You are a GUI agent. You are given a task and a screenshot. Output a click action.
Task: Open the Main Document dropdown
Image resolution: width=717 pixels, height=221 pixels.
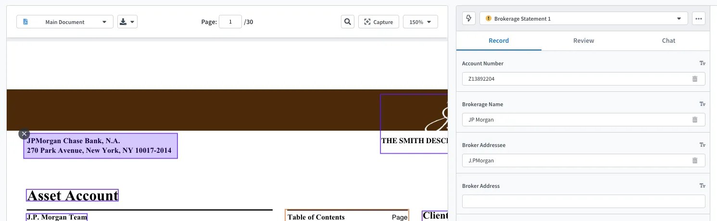[65, 22]
